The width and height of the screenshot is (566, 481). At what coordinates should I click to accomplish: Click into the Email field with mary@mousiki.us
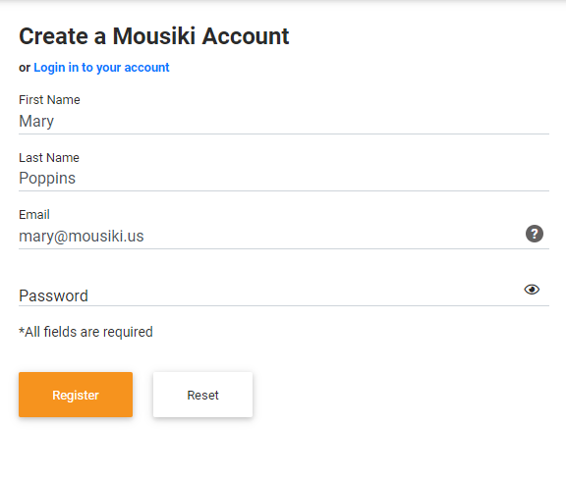(271, 237)
